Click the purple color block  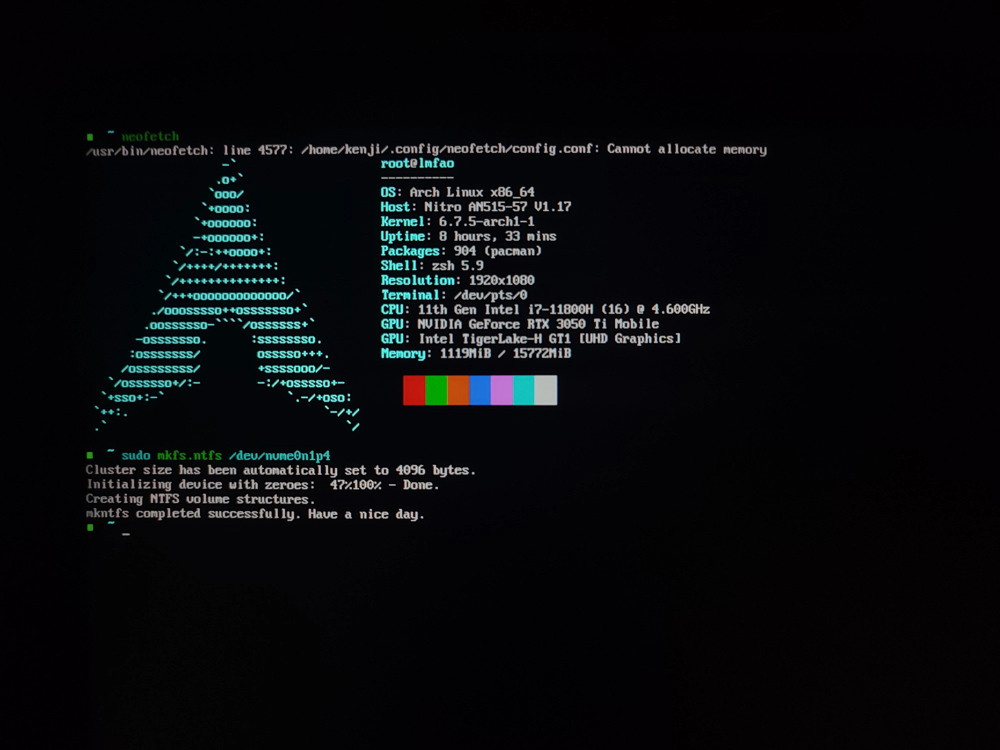point(502,390)
